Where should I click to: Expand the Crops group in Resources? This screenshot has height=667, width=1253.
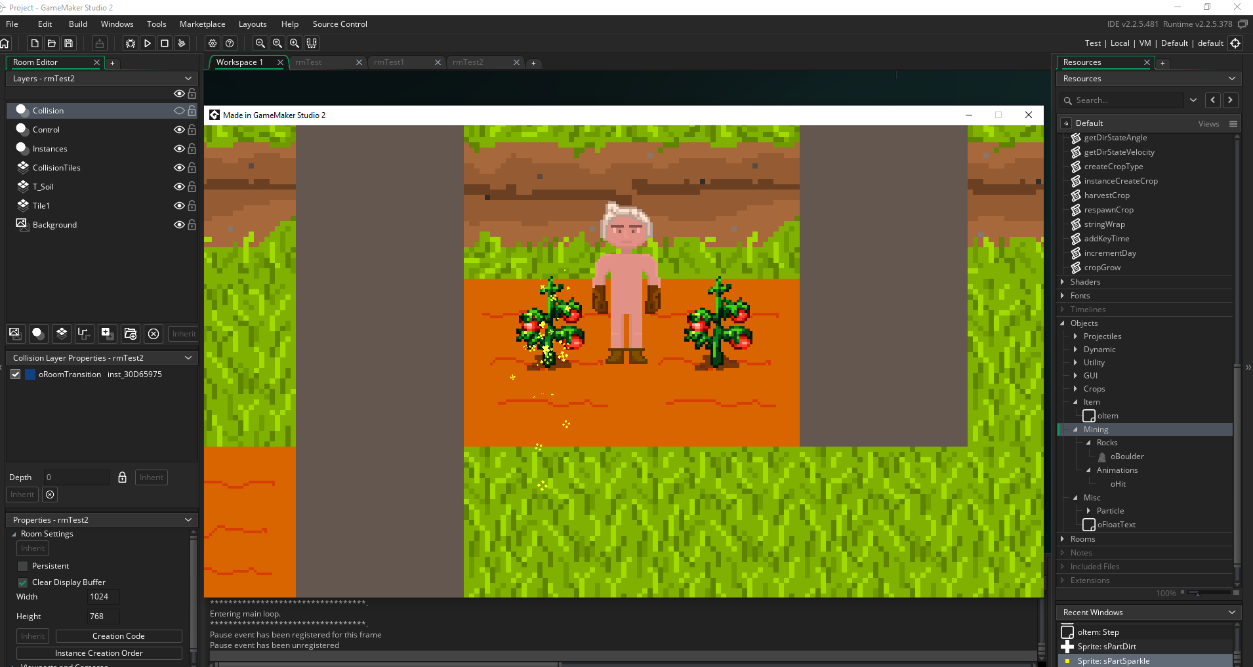1075,388
